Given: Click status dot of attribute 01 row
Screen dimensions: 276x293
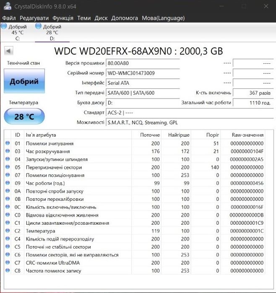Looking at the screenshot, I should click(x=8, y=143).
